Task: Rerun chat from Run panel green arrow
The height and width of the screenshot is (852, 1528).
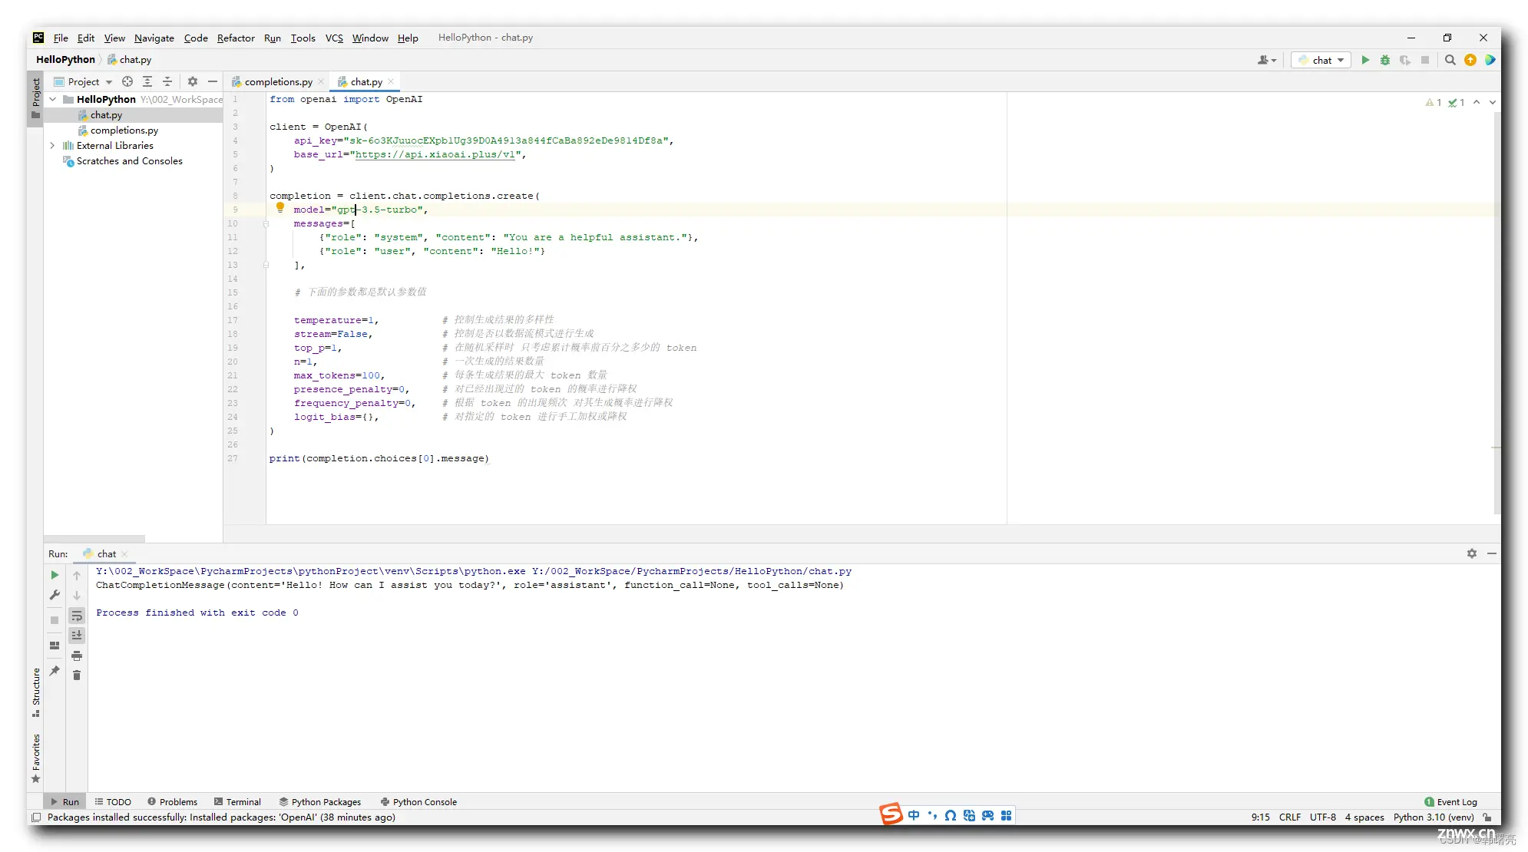Action: 55,575
